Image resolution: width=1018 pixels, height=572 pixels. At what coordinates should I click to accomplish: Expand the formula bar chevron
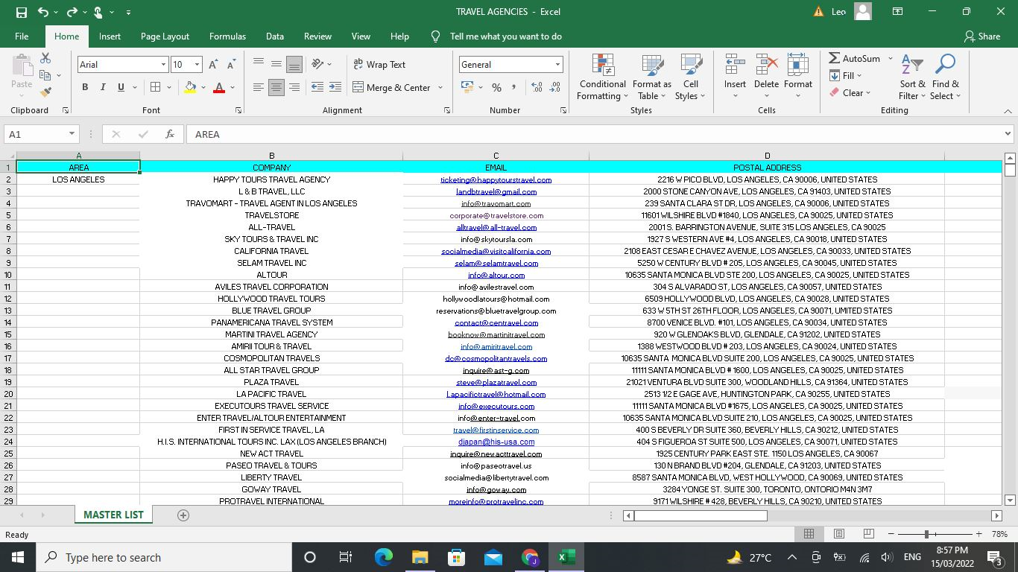(x=1008, y=134)
